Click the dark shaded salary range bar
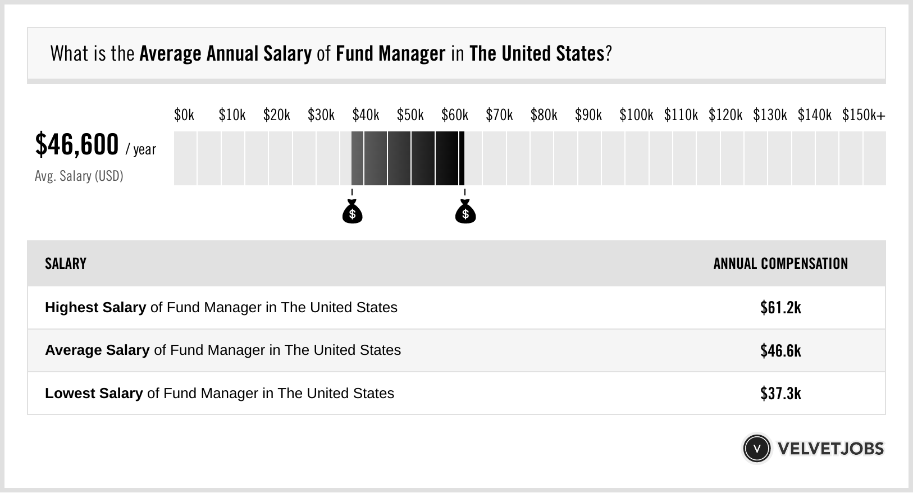 408,158
